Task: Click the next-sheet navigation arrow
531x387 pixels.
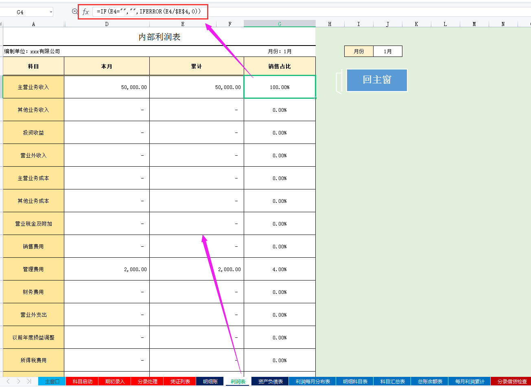Action: coord(19,381)
